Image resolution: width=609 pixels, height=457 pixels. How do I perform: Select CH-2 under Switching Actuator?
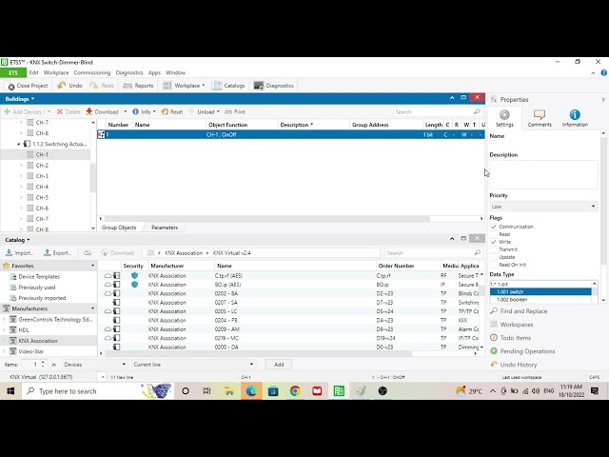(42, 166)
